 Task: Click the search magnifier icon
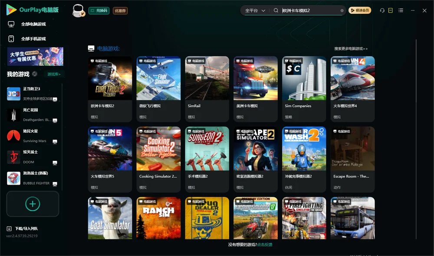276,10
